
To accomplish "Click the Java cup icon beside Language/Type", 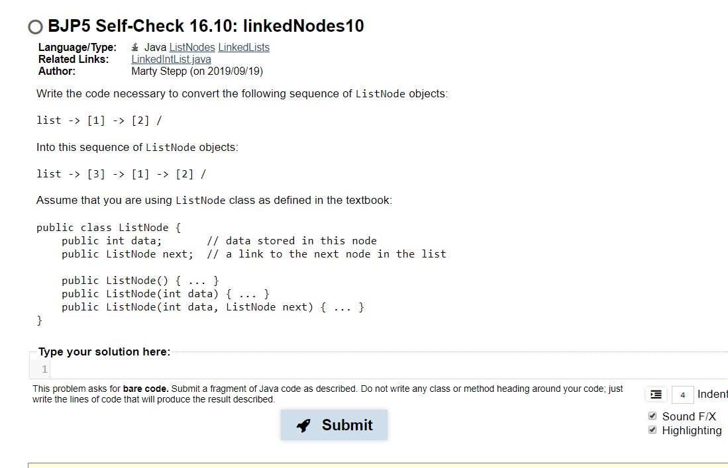I will click(134, 47).
